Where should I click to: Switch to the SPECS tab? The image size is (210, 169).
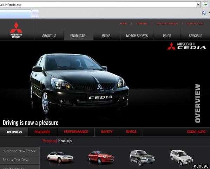131,132
